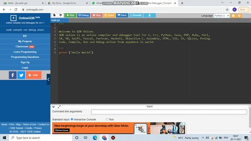Open the Sign Up page
This screenshot has width=251, height=141.
click(25, 62)
